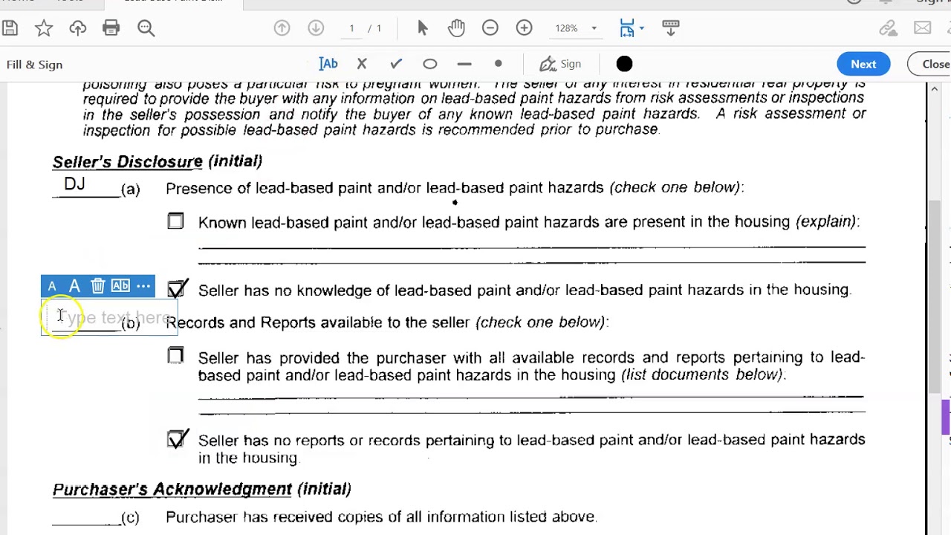Upload the file with the cloud icon

(77, 28)
